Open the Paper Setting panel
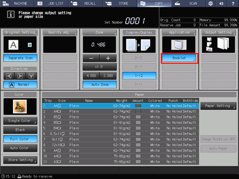This screenshot has height=179, width=239. (x=218, y=106)
